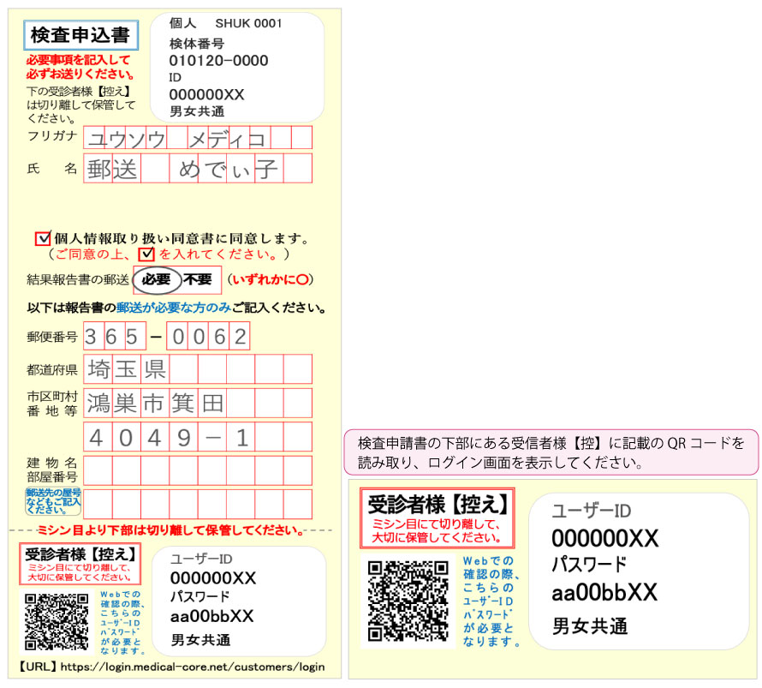Click the pink QR code instruction callout
The height and width of the screenshot is (688, 762).
pyautogui.click(x=551, y=452)
